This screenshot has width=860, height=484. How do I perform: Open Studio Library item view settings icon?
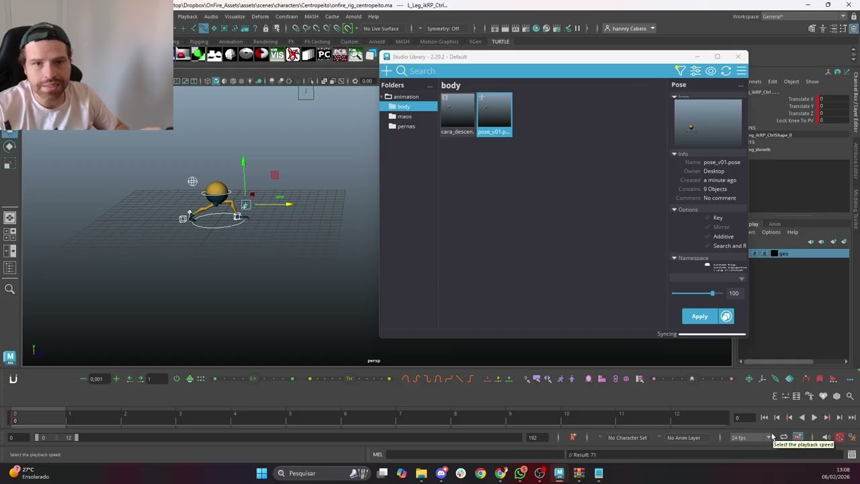695,71
